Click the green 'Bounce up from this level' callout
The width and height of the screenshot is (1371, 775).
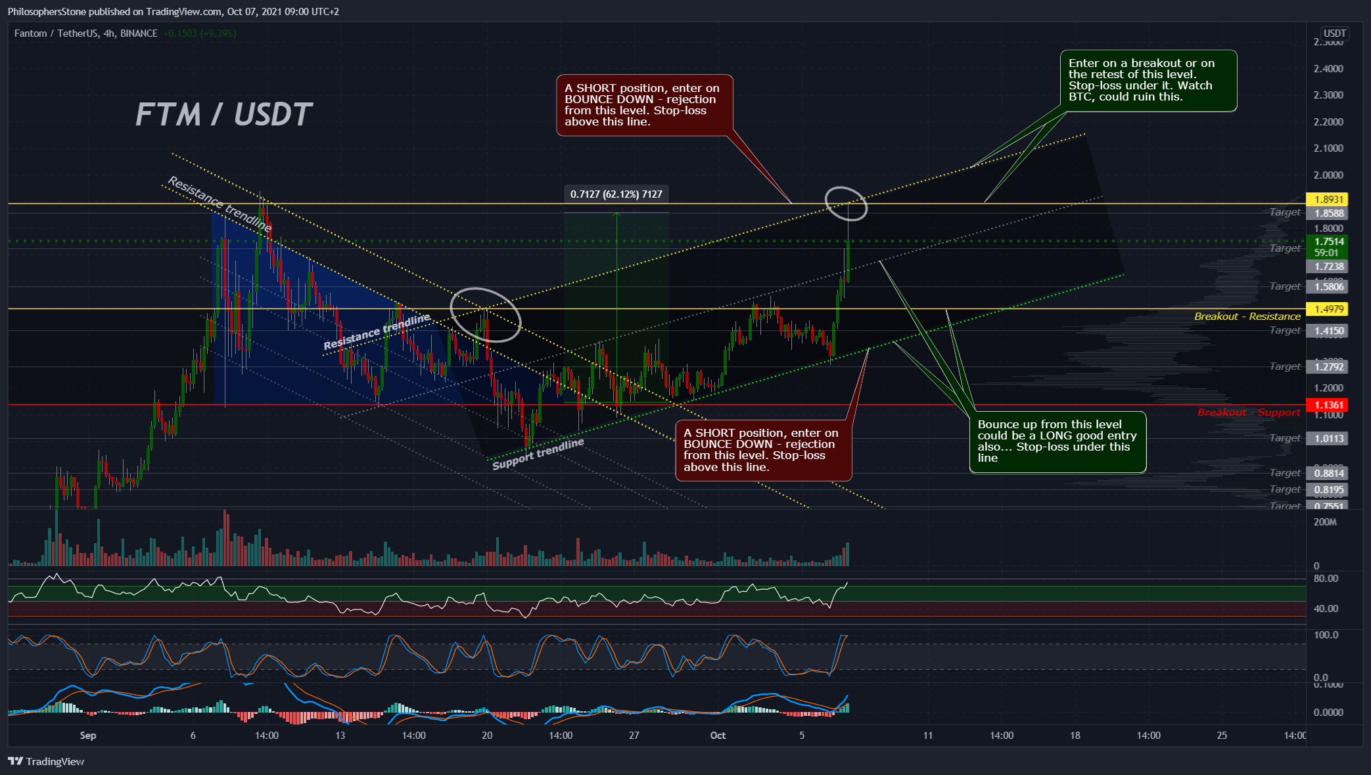(1057, 442)
